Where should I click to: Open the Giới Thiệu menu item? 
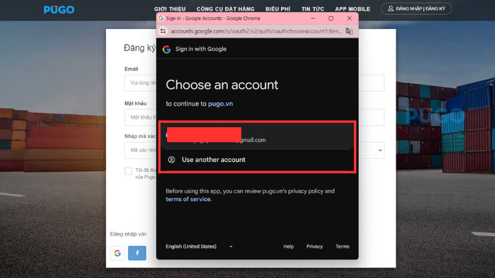(x=170, y=9)
